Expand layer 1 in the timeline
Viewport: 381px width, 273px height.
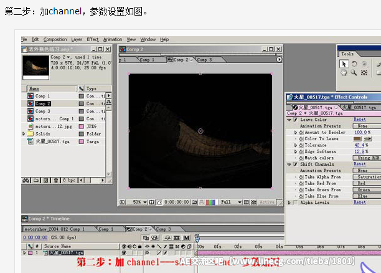click(24, 253)
